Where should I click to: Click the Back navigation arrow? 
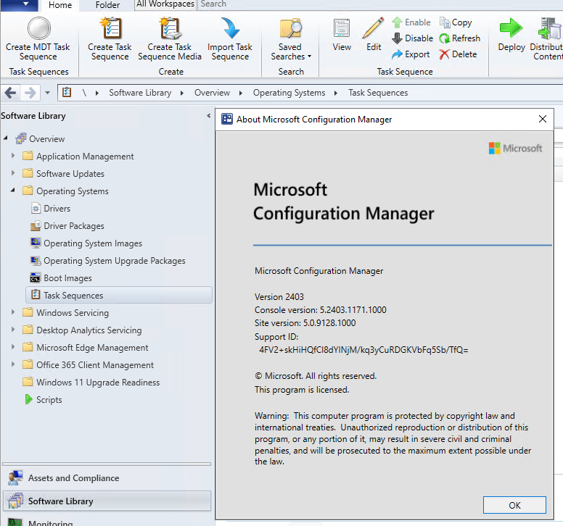[10, 93]
